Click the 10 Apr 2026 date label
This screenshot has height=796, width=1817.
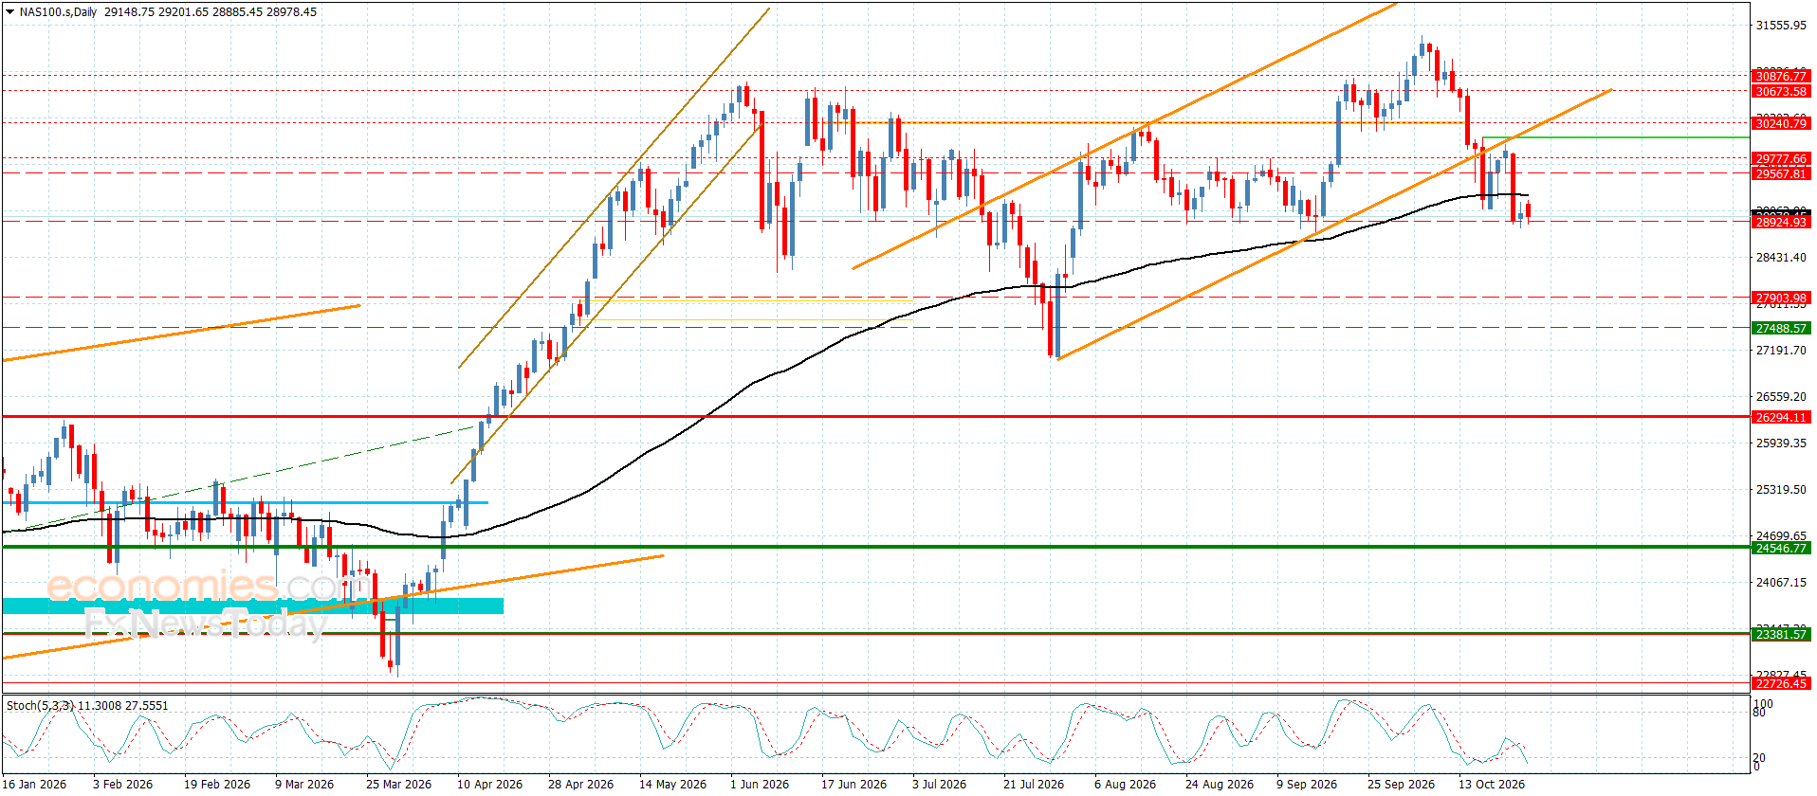pyautogui.click(x=489, y=785)
